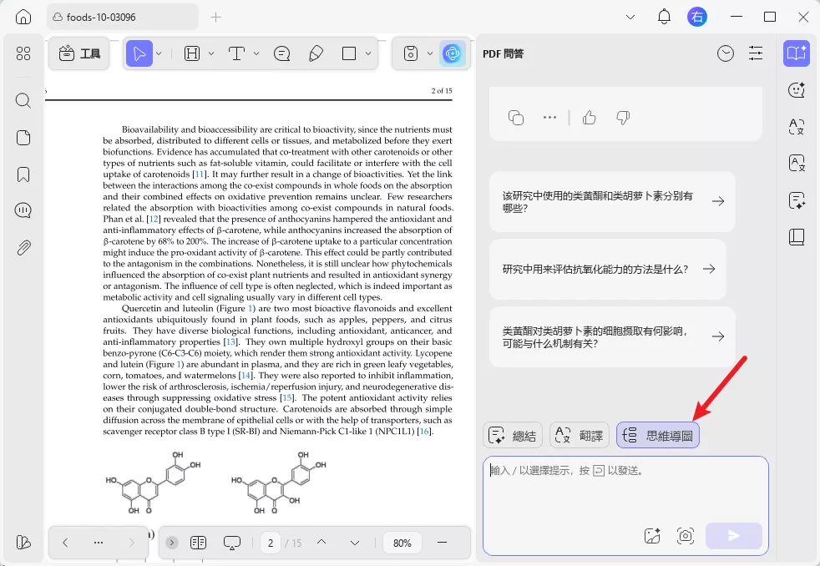Choose the 翻譯 translate prompt
820x566 pixels.
click(x=580, y=435)
